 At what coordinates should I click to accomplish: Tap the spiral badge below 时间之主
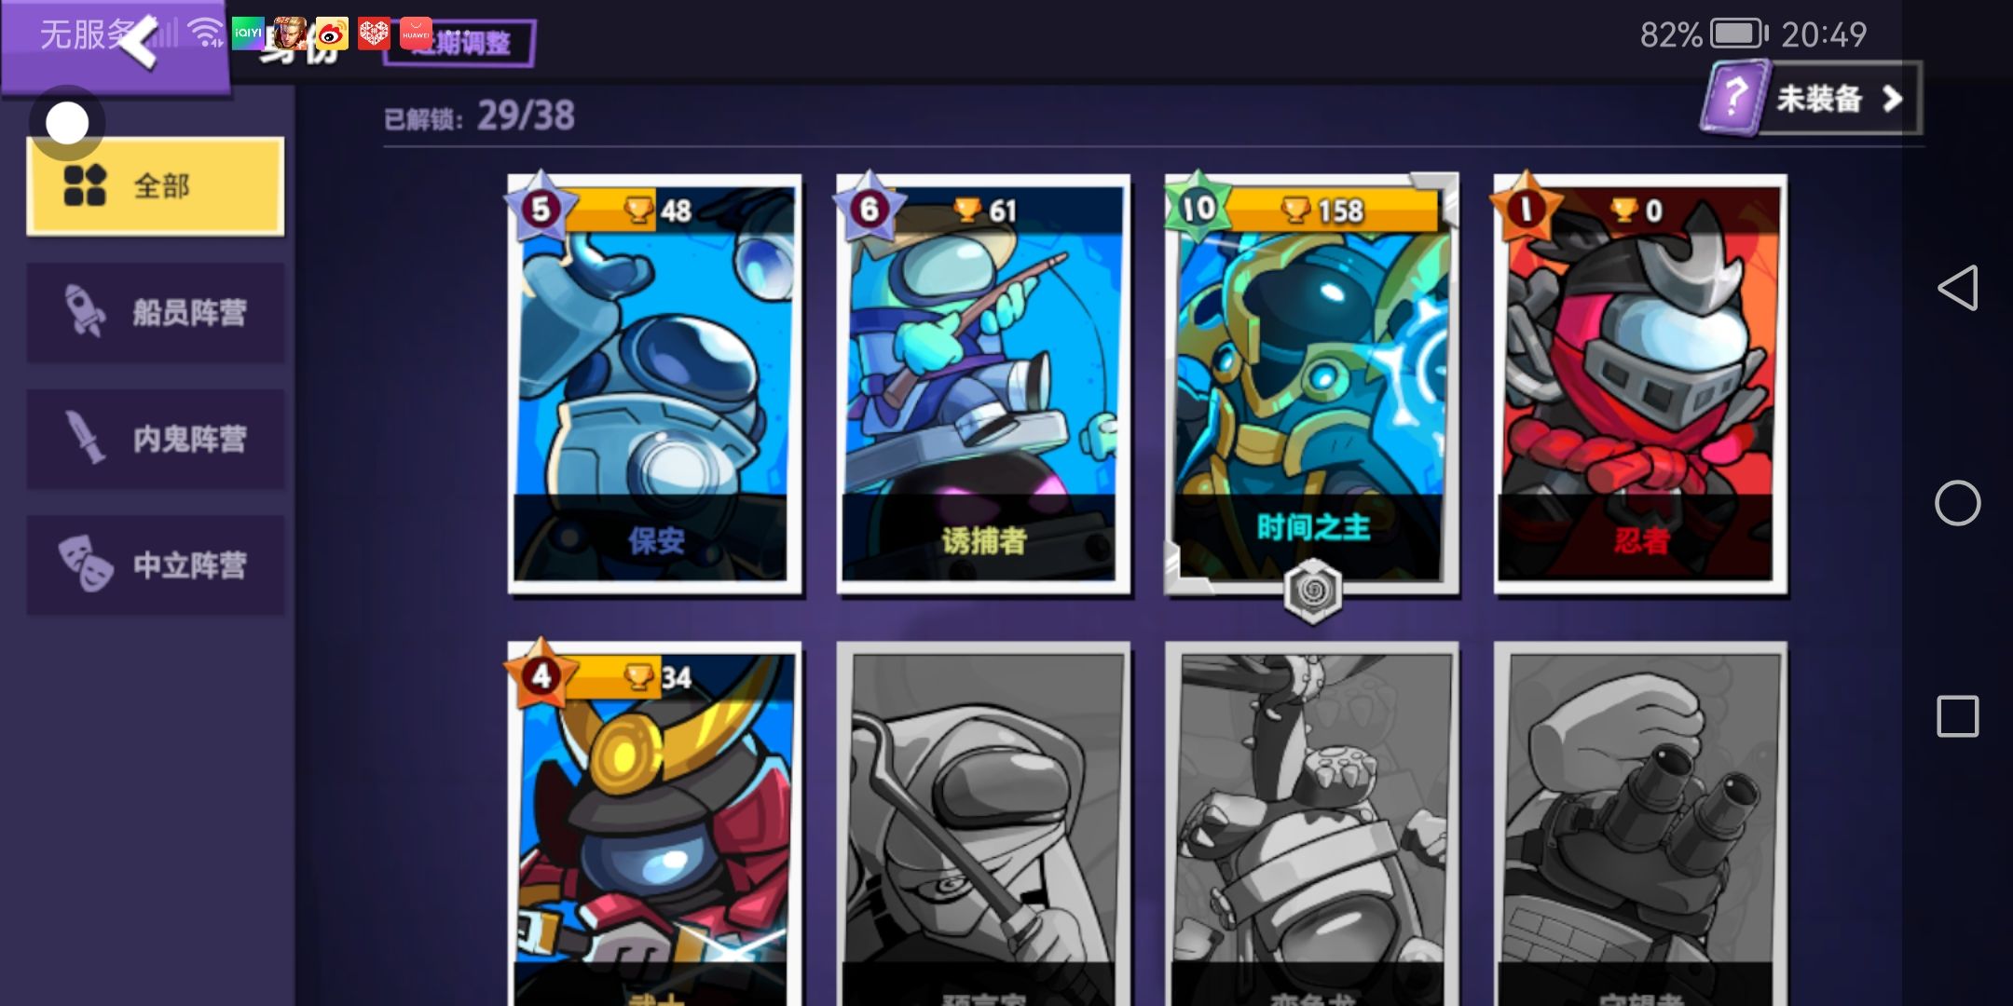click(x=1312, y=591)
